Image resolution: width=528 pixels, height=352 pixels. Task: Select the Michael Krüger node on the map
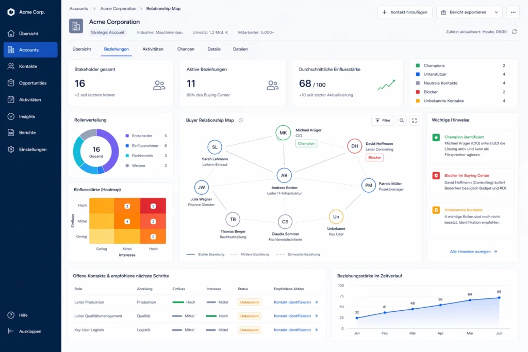click(x=283, y=133)
